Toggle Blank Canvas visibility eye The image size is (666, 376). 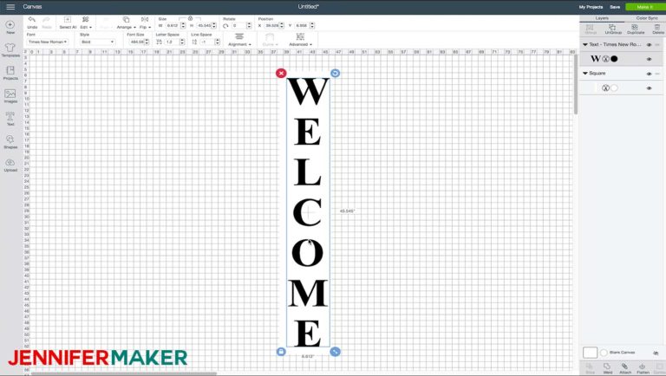click(656, 353)
